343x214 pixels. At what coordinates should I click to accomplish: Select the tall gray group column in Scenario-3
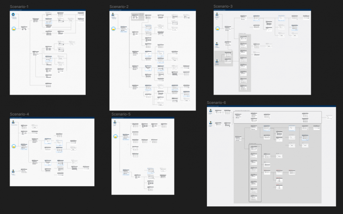(x=244, y=62)
